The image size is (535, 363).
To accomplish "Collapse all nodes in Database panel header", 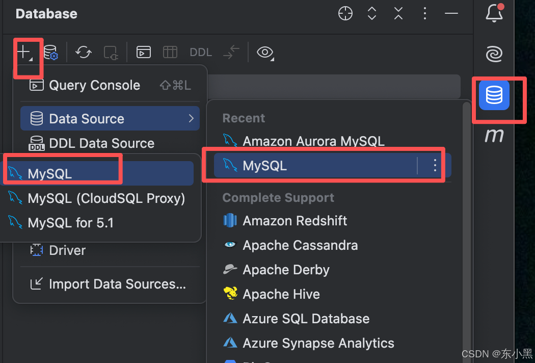I will tap(398, 14).
